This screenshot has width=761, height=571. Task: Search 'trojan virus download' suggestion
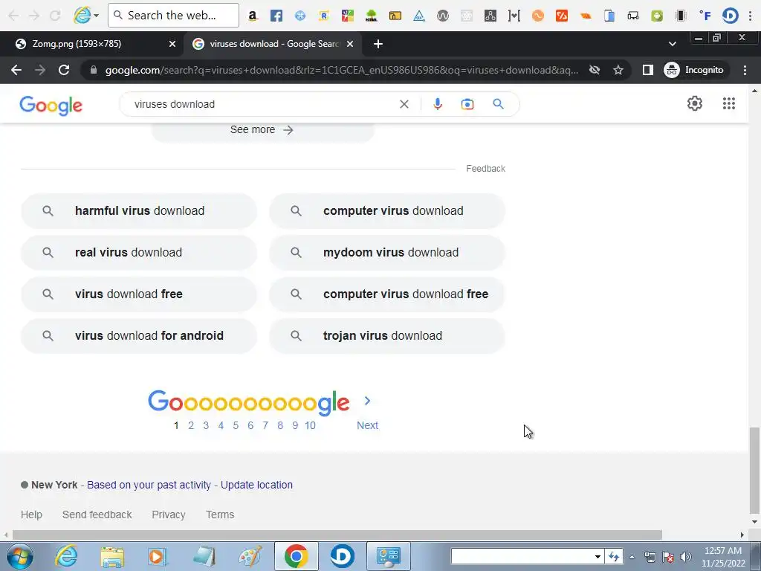[x=386, y=335]
